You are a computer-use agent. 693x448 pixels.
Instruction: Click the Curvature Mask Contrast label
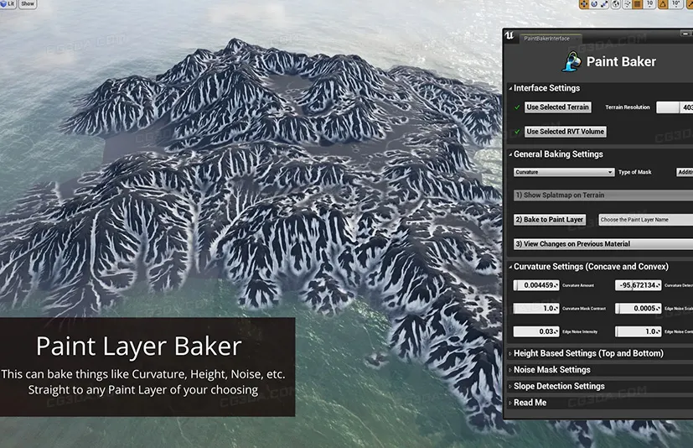584,308
